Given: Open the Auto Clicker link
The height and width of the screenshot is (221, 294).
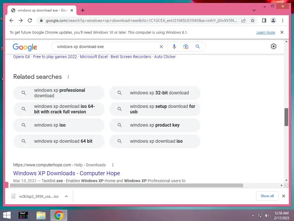Looking at the screenshot, I should click(x=165, y=57).
